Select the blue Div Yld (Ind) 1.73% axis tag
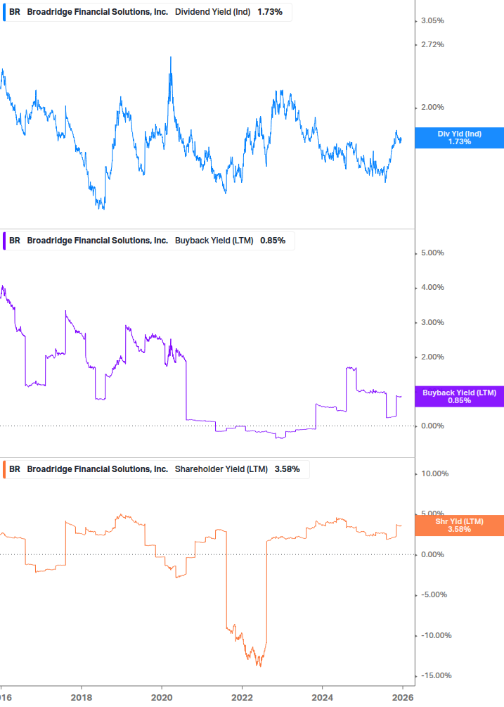Screen dimensions: 504x707 click(460, 138)
